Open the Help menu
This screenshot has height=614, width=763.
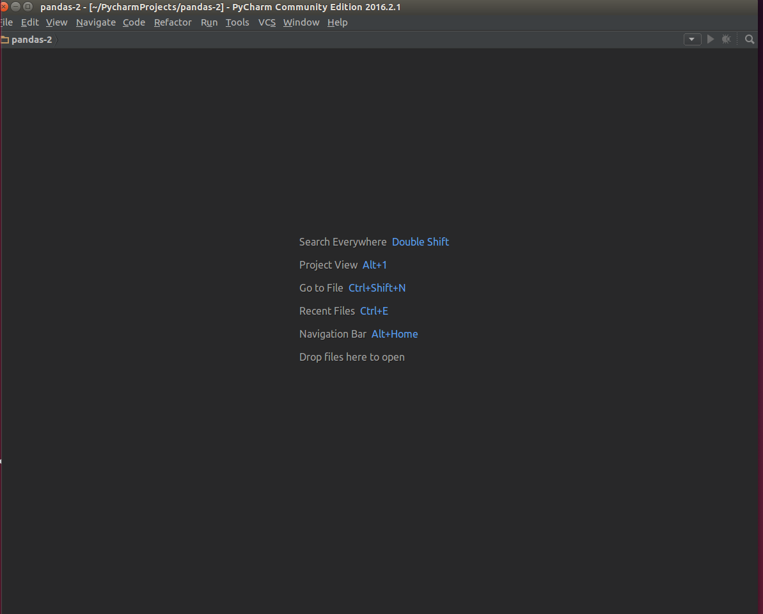pos(337,22)
